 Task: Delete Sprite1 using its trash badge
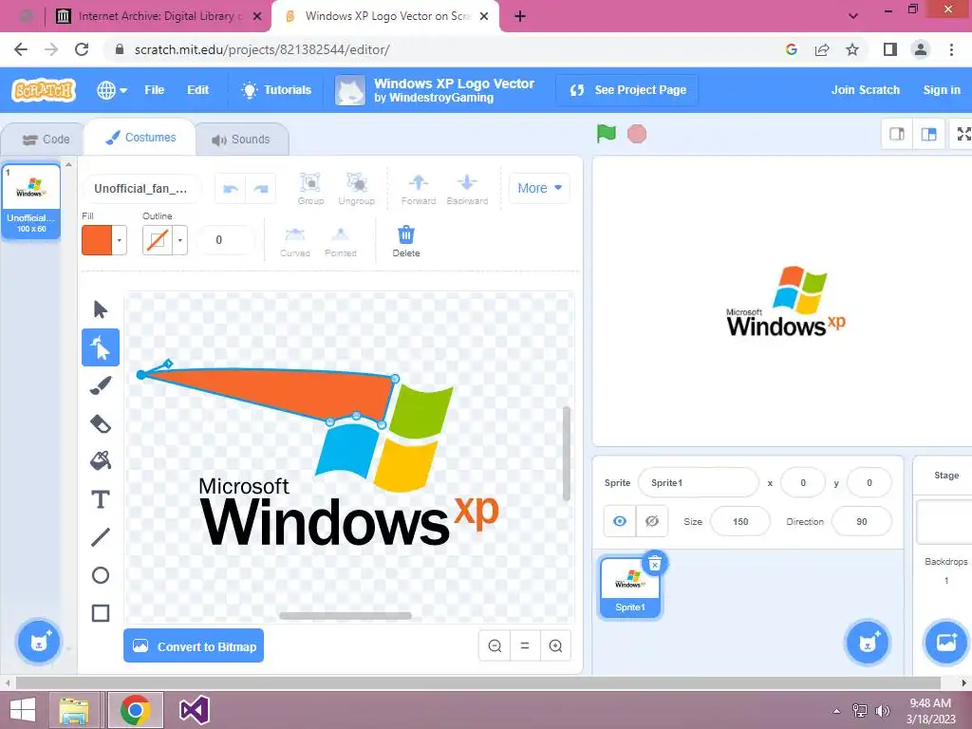[x=655, y=564]
